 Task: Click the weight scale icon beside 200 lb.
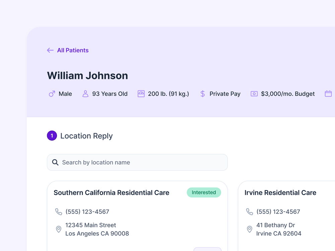coord(141,94)
